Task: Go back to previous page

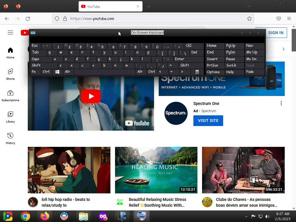Action: tap(7, 19)
